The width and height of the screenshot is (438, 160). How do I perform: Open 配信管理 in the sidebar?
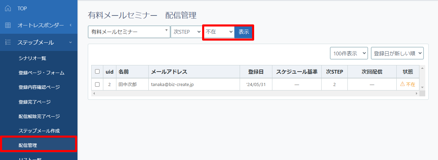click(28, 145)
